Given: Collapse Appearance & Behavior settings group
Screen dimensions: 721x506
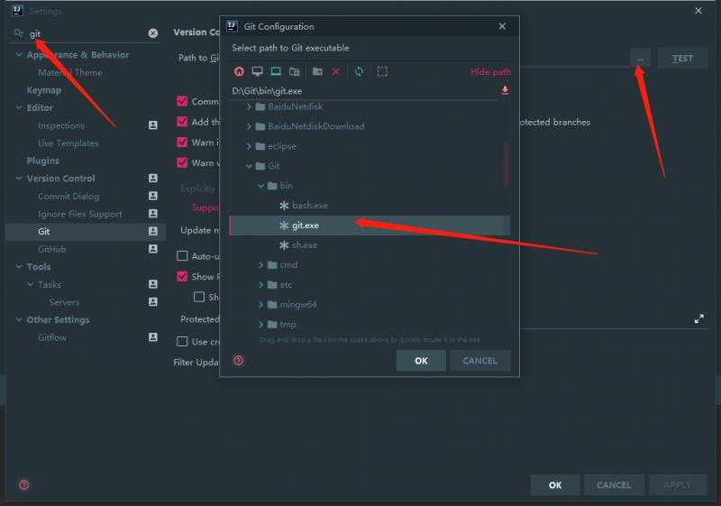Looking at the screenshot, I should (x=19, y=54).
